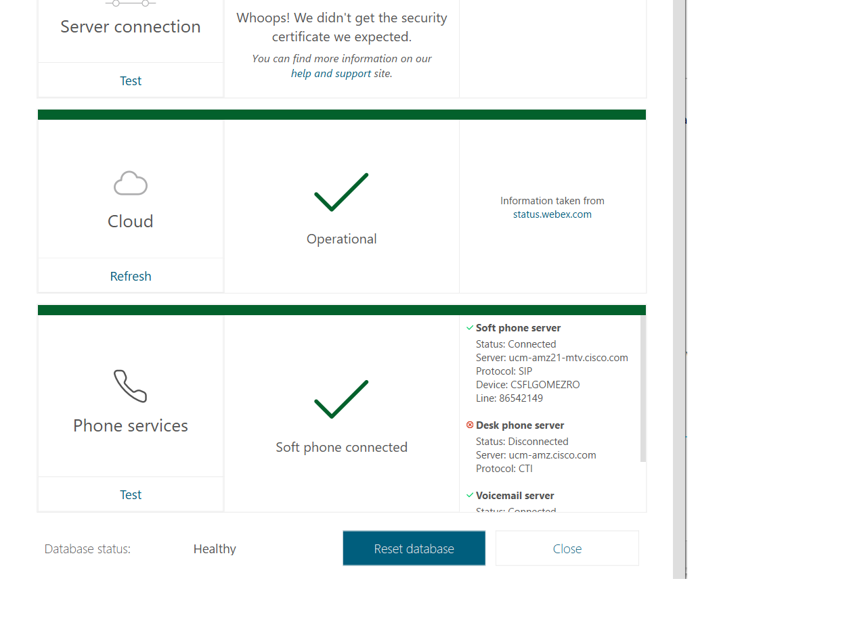Select the Cloud service icon
The height and width of the screenshot is (631, 851).
click(x=130, y=183)
